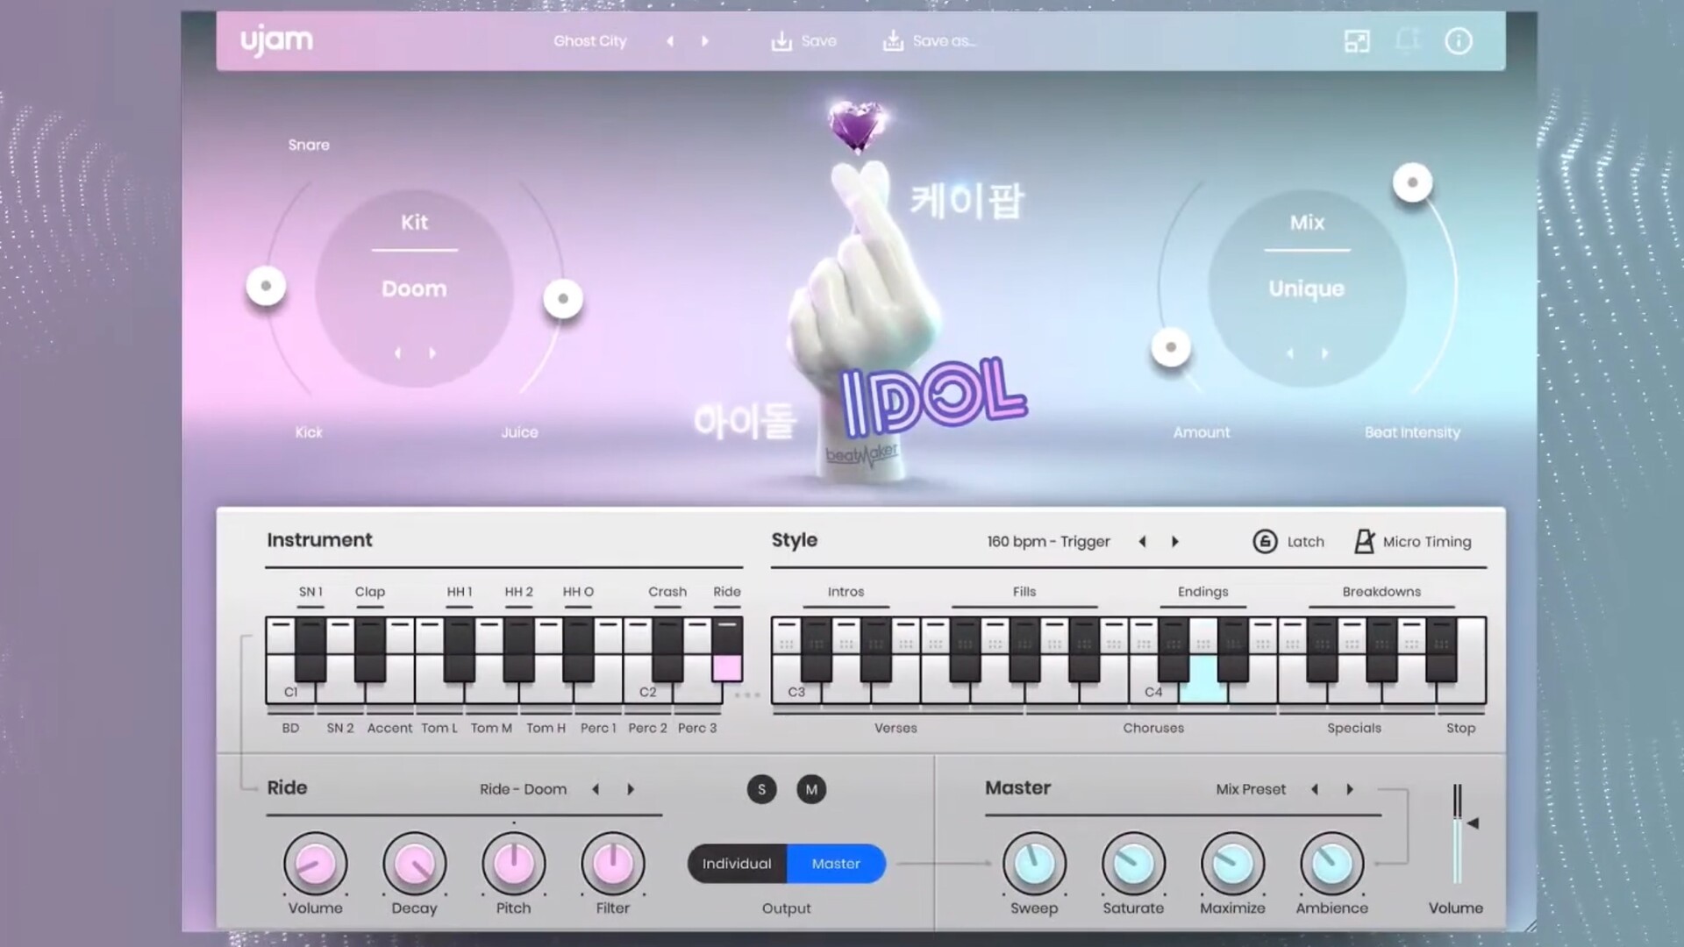
Task: Open the Ride - Doom sound selector
Action: click(523, 789)
